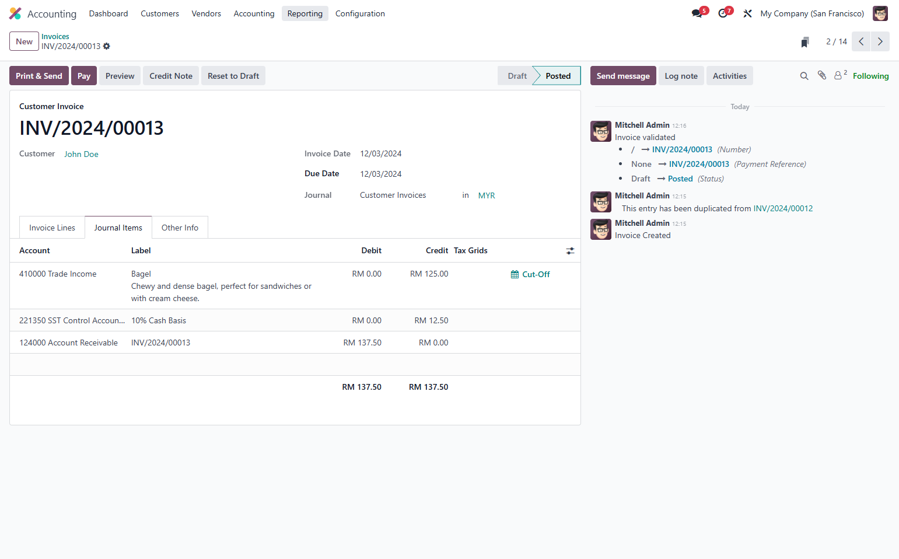Search messages with the chatter magnifier icon
Viewport: 899px width, 559px height.
(804, 76)
